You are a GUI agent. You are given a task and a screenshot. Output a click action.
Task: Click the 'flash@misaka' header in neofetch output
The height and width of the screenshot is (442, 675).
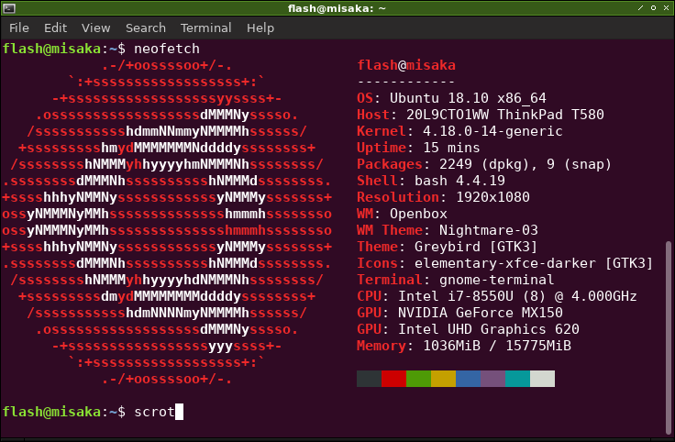click(x=406, y=65)
